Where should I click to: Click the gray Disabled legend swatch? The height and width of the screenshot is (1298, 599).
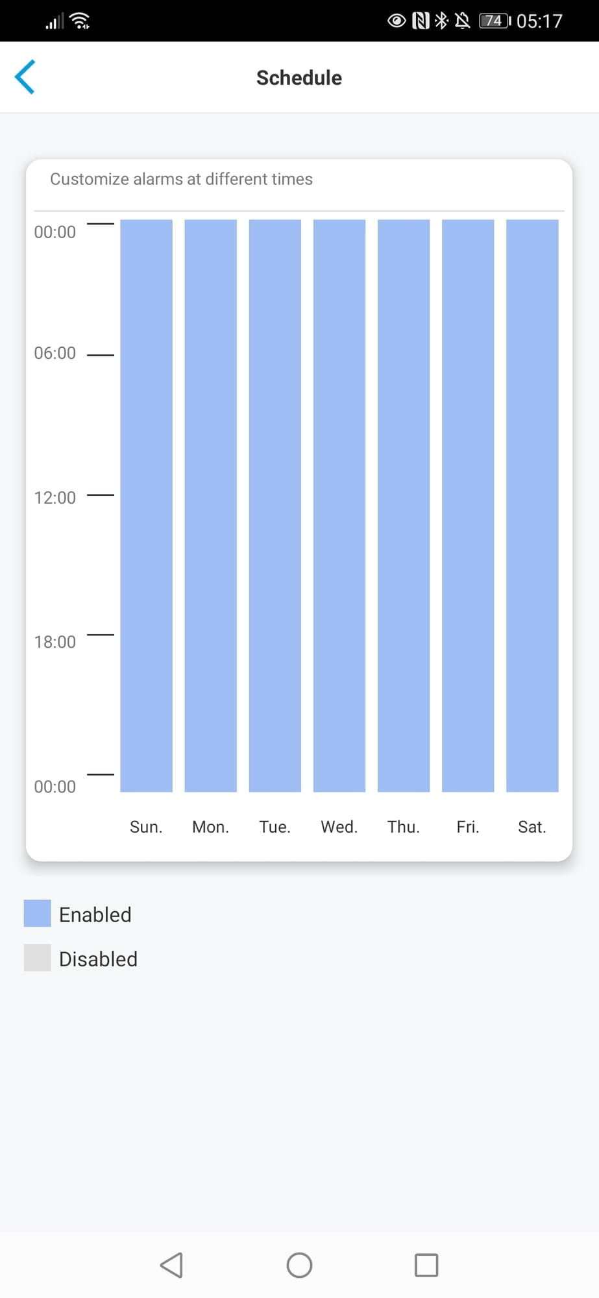coord(37,958)
